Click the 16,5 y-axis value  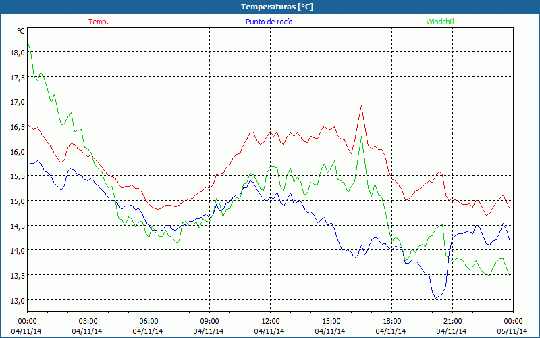(x=18, y=127)
